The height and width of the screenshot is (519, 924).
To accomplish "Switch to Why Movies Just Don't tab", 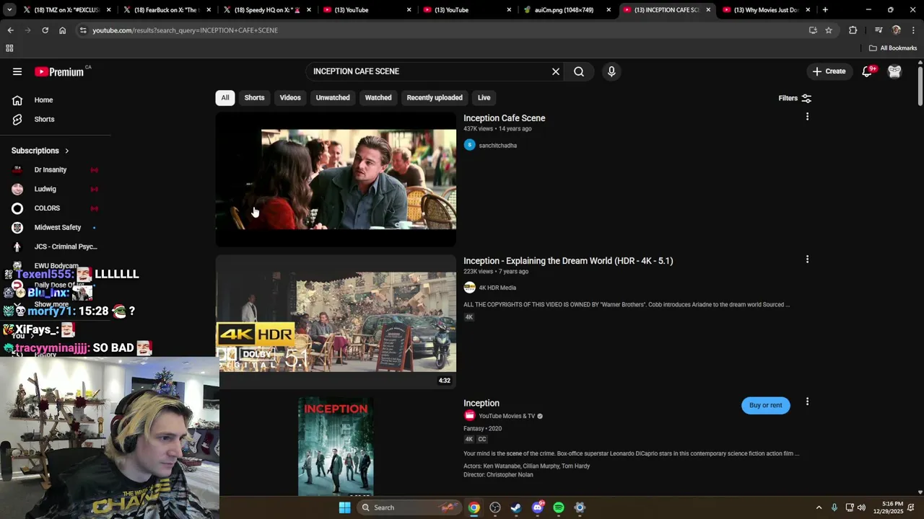I will [x=767, y=10].
